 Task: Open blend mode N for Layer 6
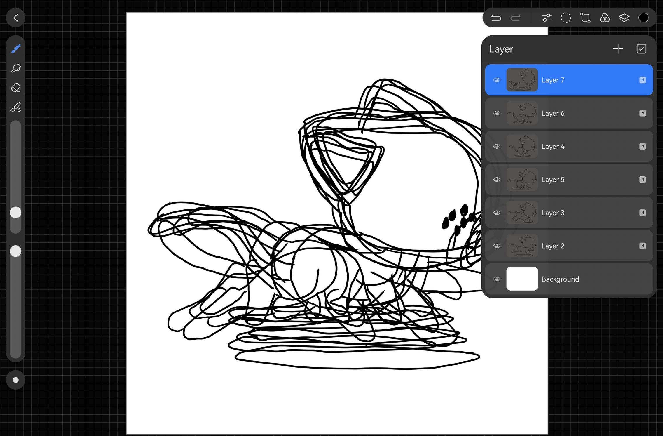point(642,113)
